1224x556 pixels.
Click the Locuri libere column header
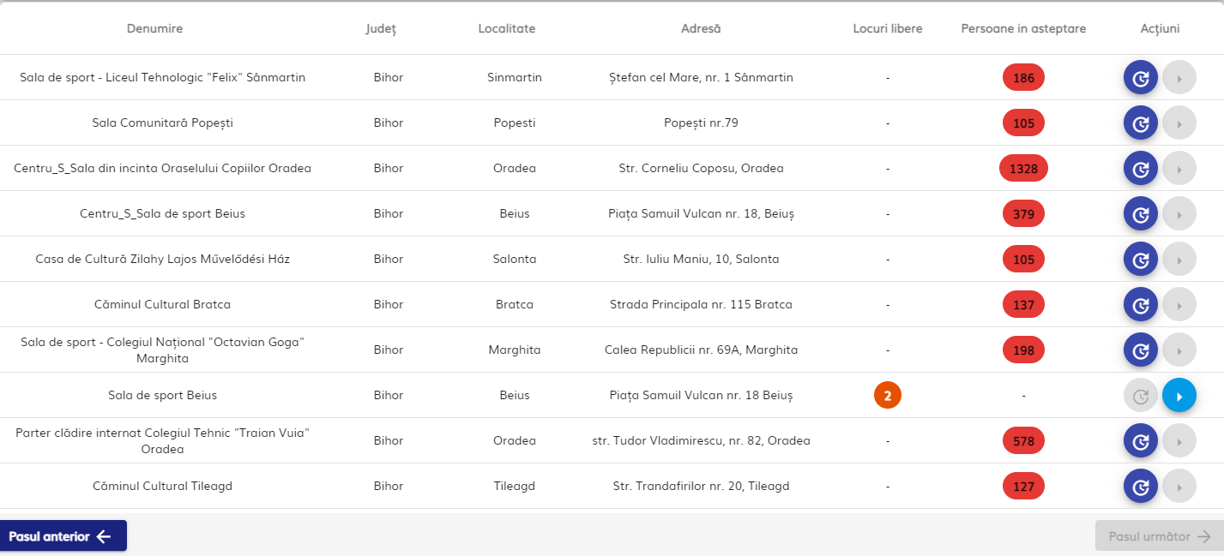click(888, 29)
